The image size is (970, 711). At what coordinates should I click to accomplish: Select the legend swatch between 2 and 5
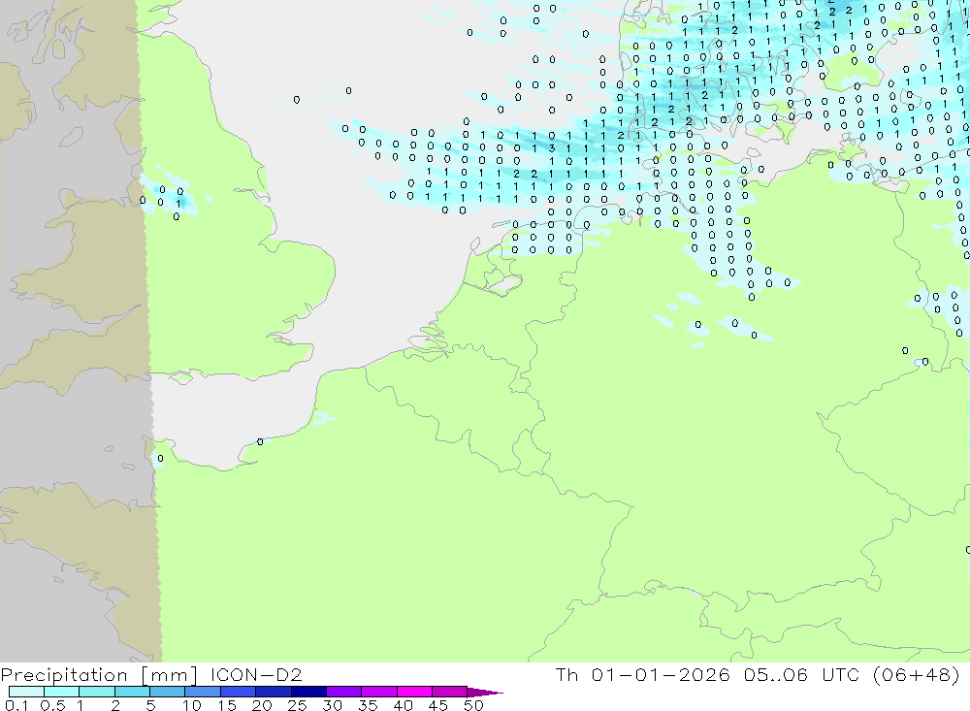click(x=132, y=692)
